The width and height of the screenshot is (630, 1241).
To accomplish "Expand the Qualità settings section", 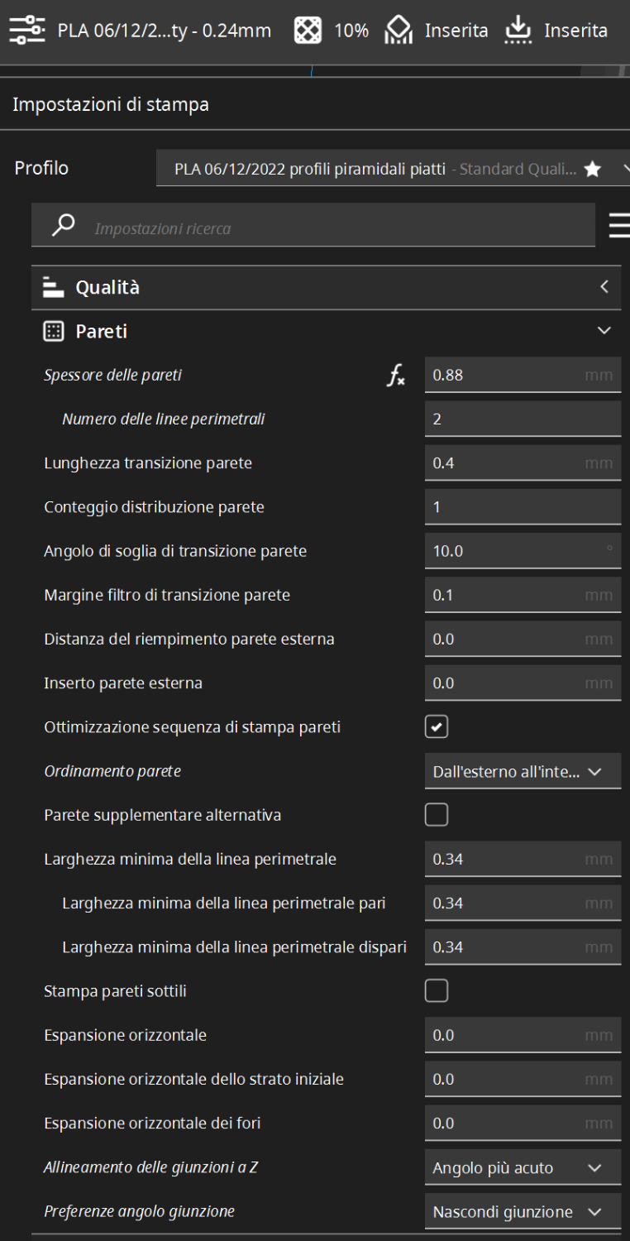I will click(326, 288).
